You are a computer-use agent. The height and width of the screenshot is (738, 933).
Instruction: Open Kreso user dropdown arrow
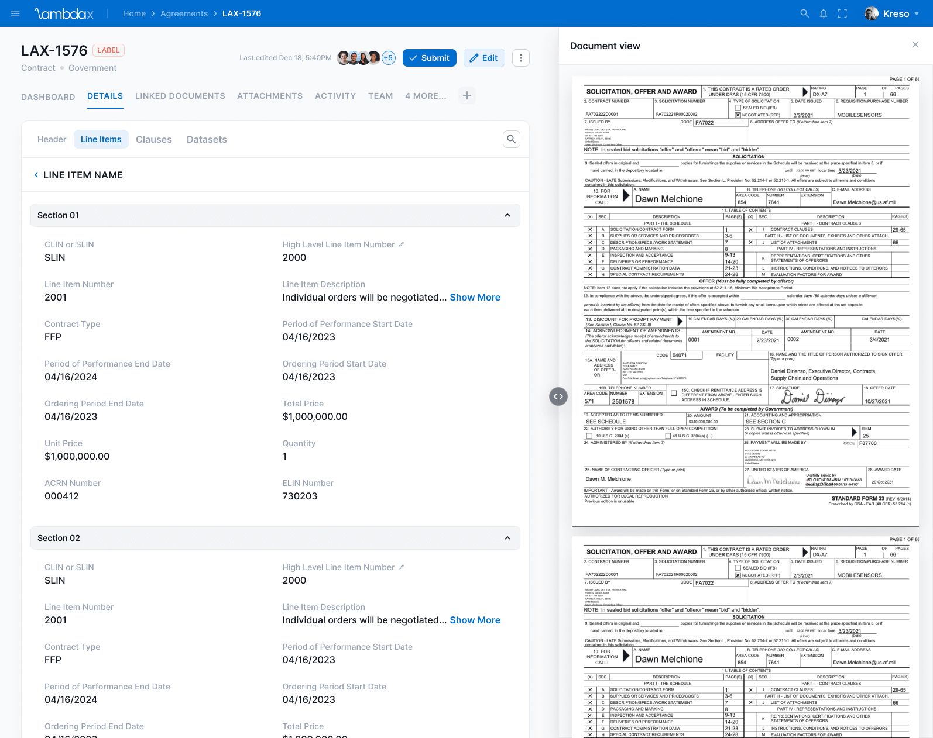point(916,13)
